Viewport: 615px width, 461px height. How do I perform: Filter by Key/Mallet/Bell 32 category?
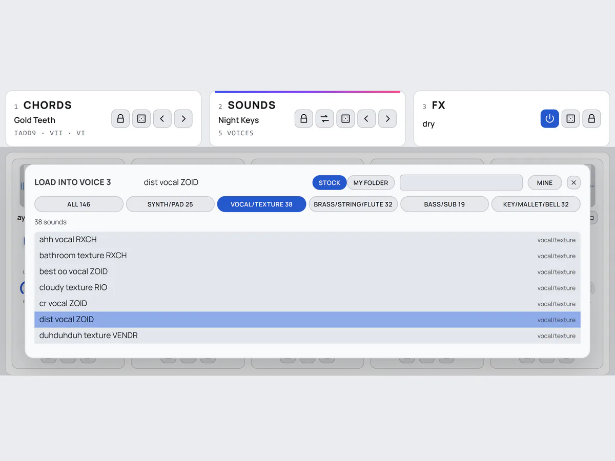coord(536,204)
